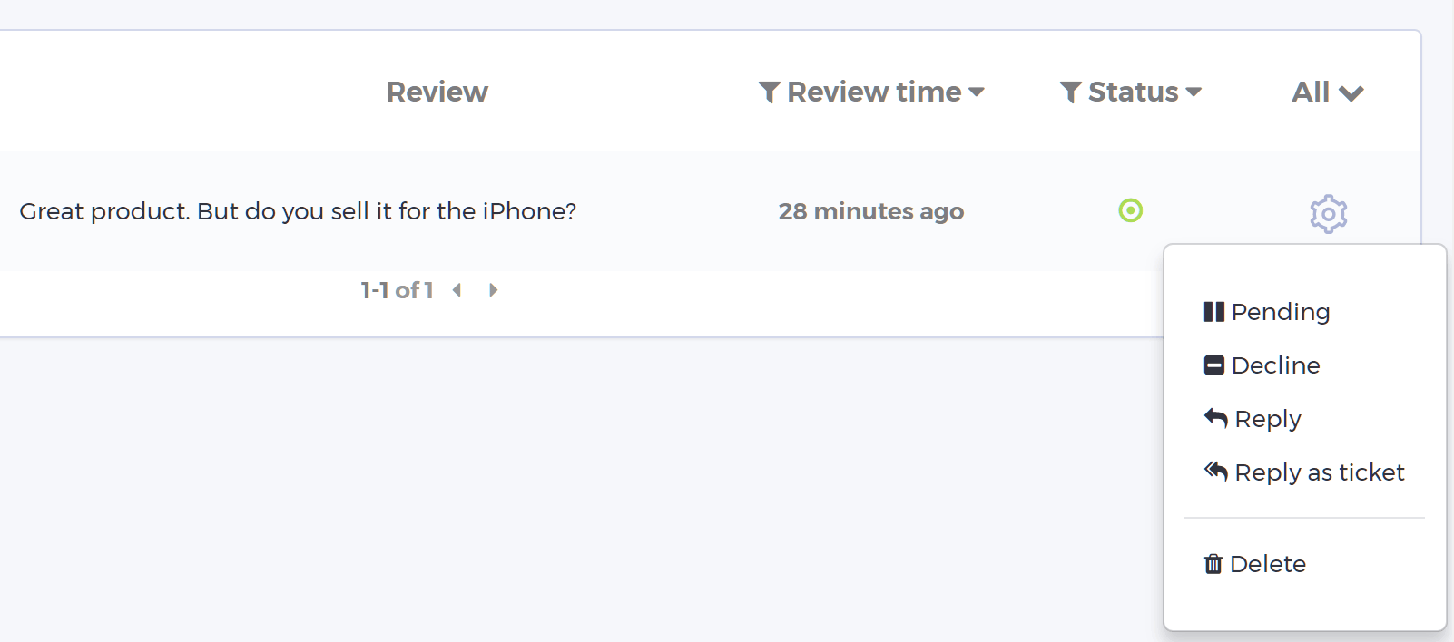Viewport: 1454px width, 642px height.
Task: Click the review text about the iPhone
Action: [298, 211]
